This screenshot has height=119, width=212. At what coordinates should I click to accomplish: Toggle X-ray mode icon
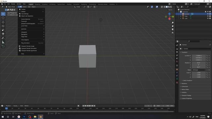162,7
